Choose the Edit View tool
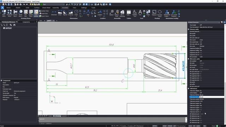Screen dimensions: 226x127 [26, 13]
